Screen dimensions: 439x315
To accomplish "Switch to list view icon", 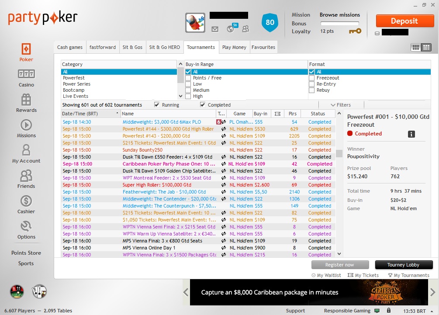I will (x=426, y=48).
